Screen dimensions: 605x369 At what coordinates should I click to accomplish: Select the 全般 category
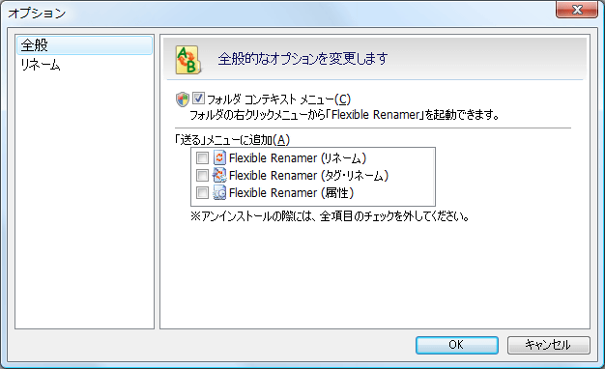point(84,45)
